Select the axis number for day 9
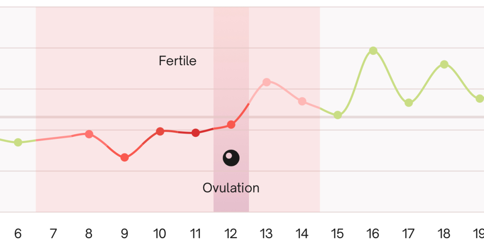Screen dimensions: 484x251 tap(124, 234)
